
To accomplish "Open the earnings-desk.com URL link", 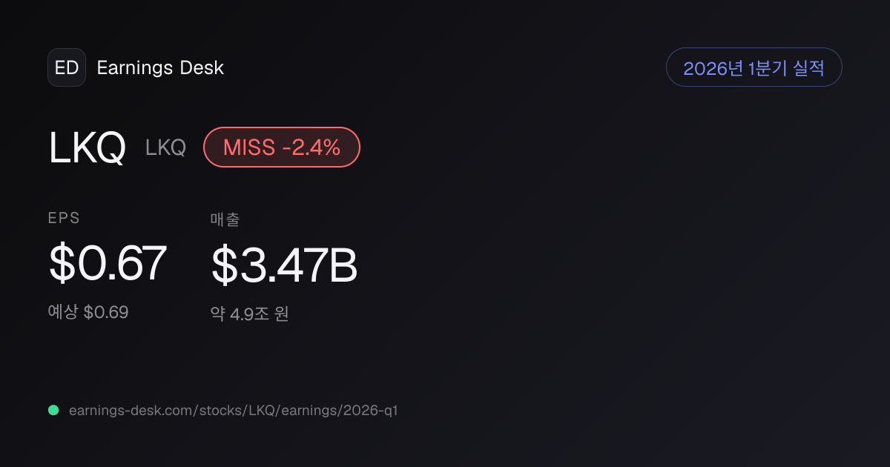I will pos(234,410).
